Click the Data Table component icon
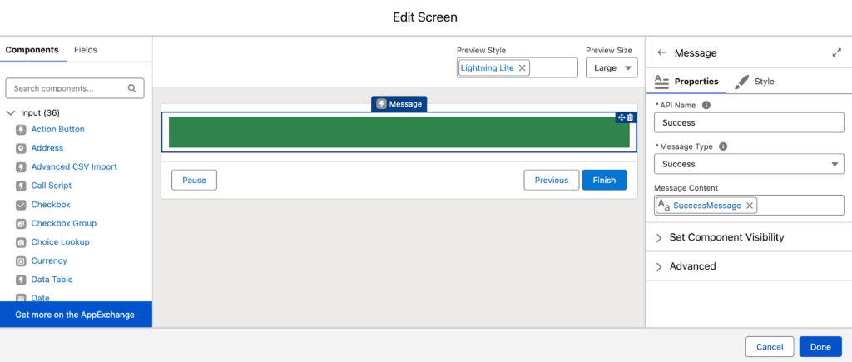Viewport: 852px width, 362px height. (21, 280)
